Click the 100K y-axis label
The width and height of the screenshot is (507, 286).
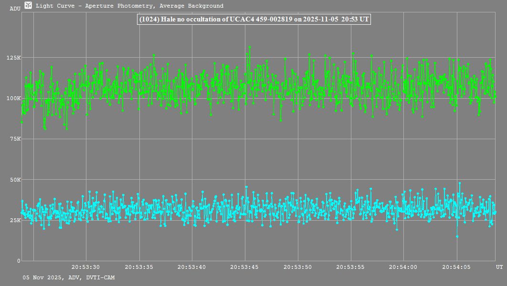pos(13,98)
